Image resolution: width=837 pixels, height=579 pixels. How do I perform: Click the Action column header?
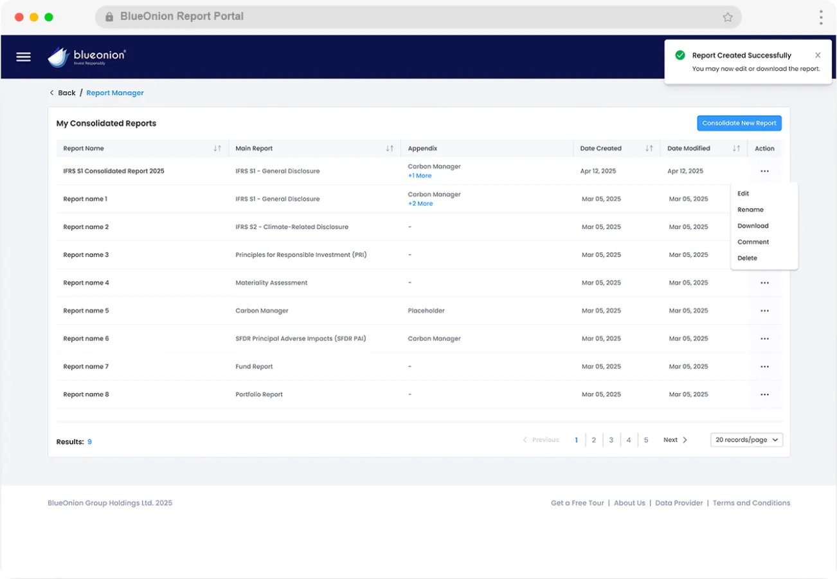tap(764, 149)
